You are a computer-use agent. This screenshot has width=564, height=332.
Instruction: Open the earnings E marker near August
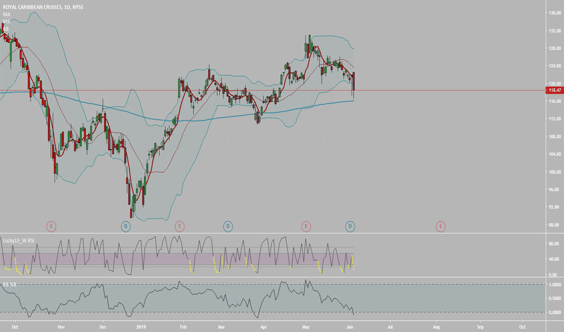(x=441, y=226)
